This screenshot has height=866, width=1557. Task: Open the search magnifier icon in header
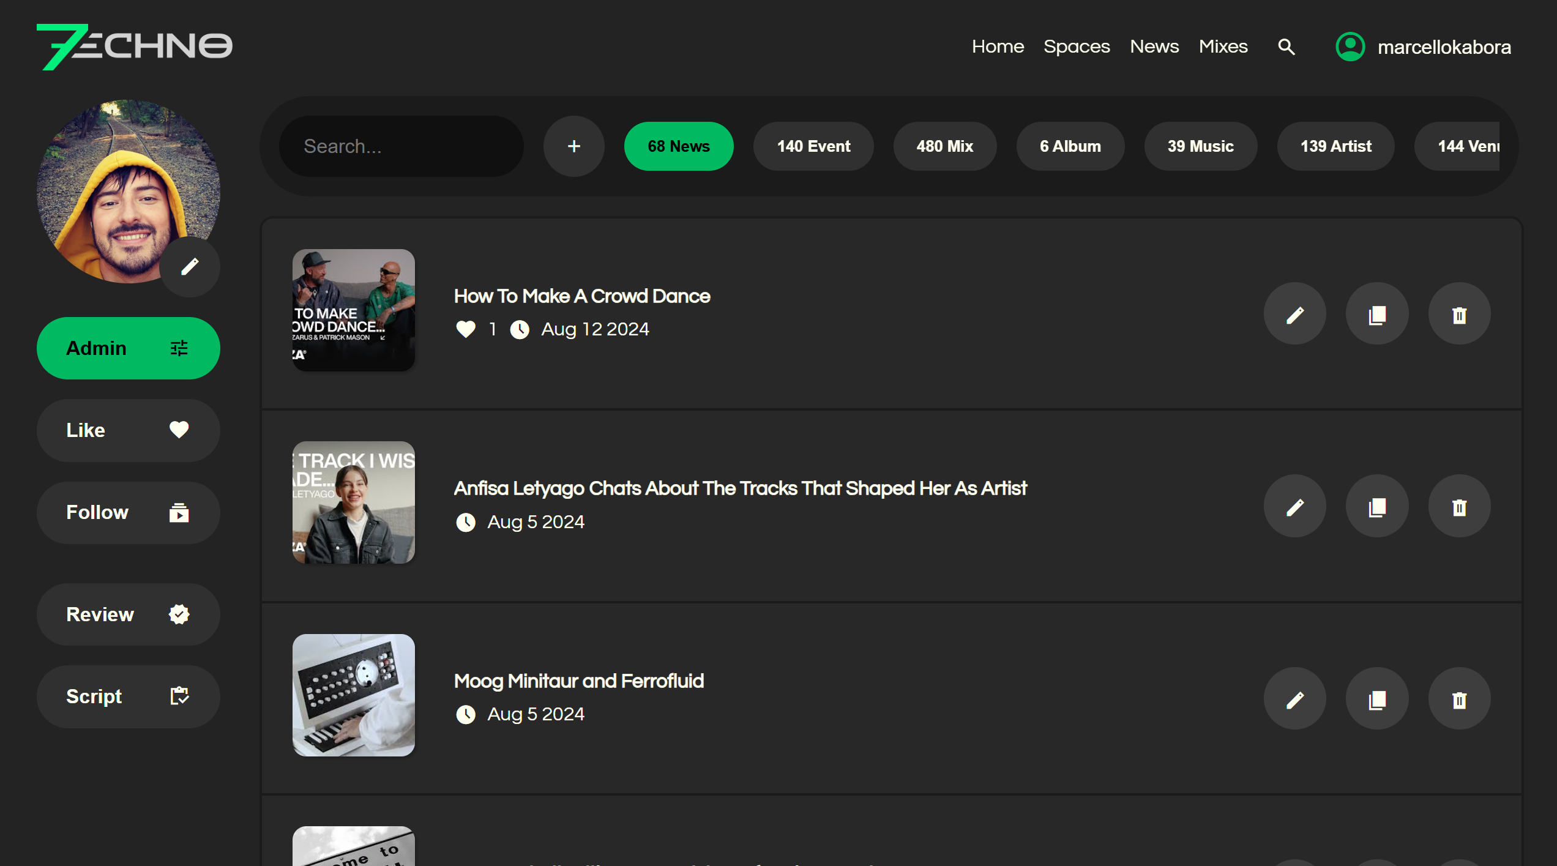pyautogui.click(x=1286, y=47)
